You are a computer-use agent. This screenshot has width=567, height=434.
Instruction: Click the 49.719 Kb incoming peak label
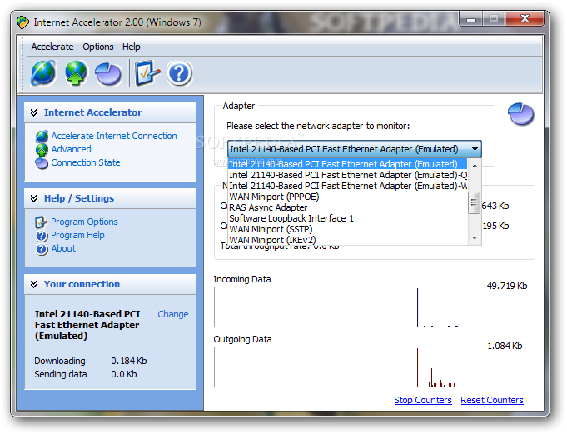coord(507,286)
